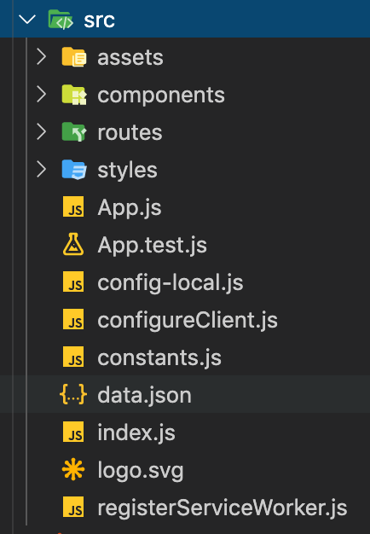Select registerServiceWorker.js file
This screenshot has height=534, width=370.
(223, 508)
